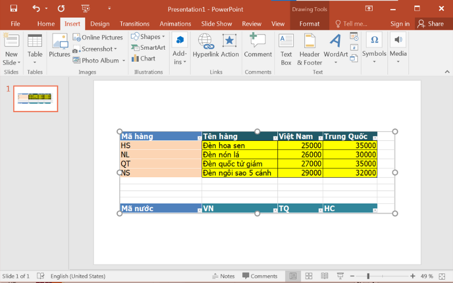Insert a Comment from the ribbon

click(258, 45)
